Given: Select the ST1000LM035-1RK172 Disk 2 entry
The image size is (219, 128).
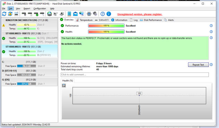Looking at the screenshot, I should click(30, 51).
